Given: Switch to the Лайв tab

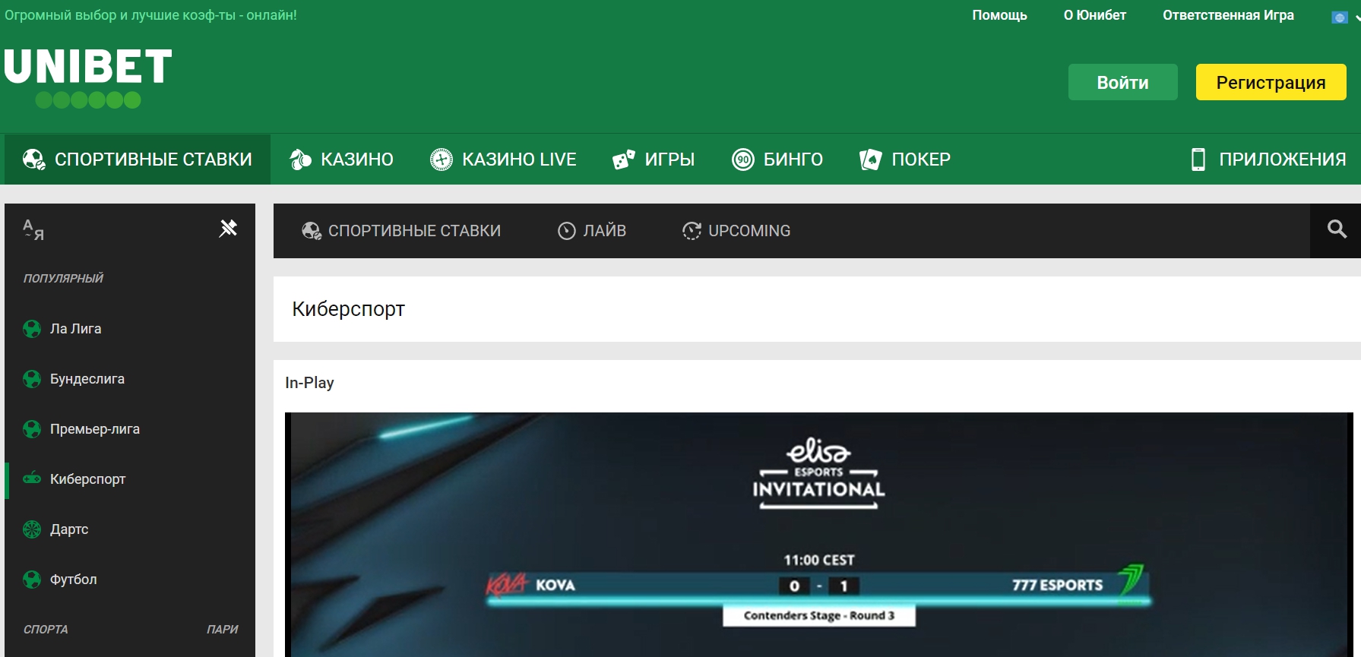Looking at the screenshot, I should click(x=592, y=231).
